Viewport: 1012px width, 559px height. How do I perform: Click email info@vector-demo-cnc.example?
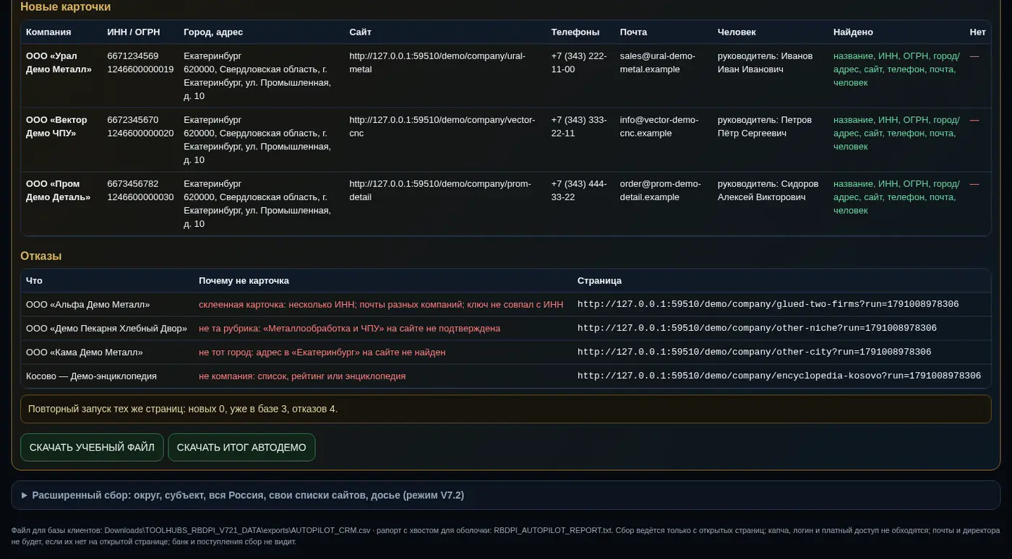click(x=659, y=126)
